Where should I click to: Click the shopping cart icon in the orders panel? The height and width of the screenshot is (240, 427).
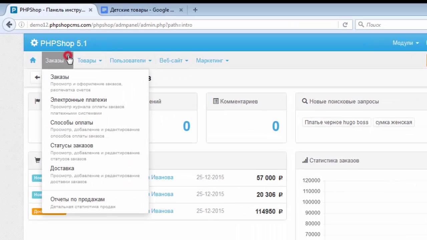point(38,160)
